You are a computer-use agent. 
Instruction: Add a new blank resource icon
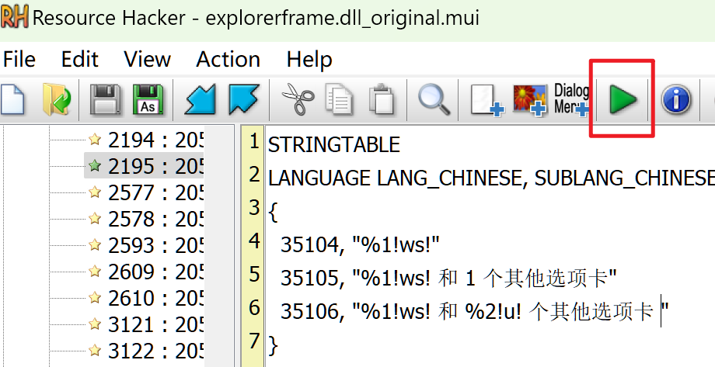487,100
